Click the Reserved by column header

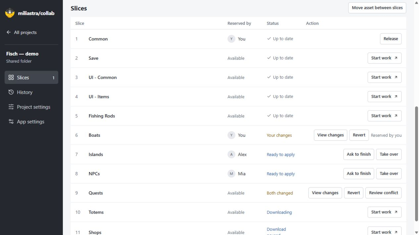coord(239,23)
